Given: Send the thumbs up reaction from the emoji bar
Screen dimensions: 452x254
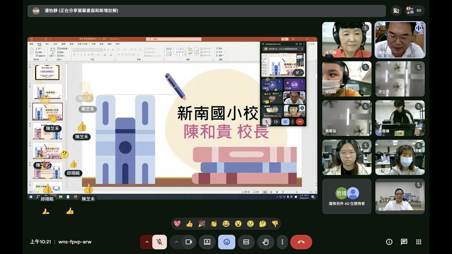Looking at the screenshot, I should tap(190, 224).
